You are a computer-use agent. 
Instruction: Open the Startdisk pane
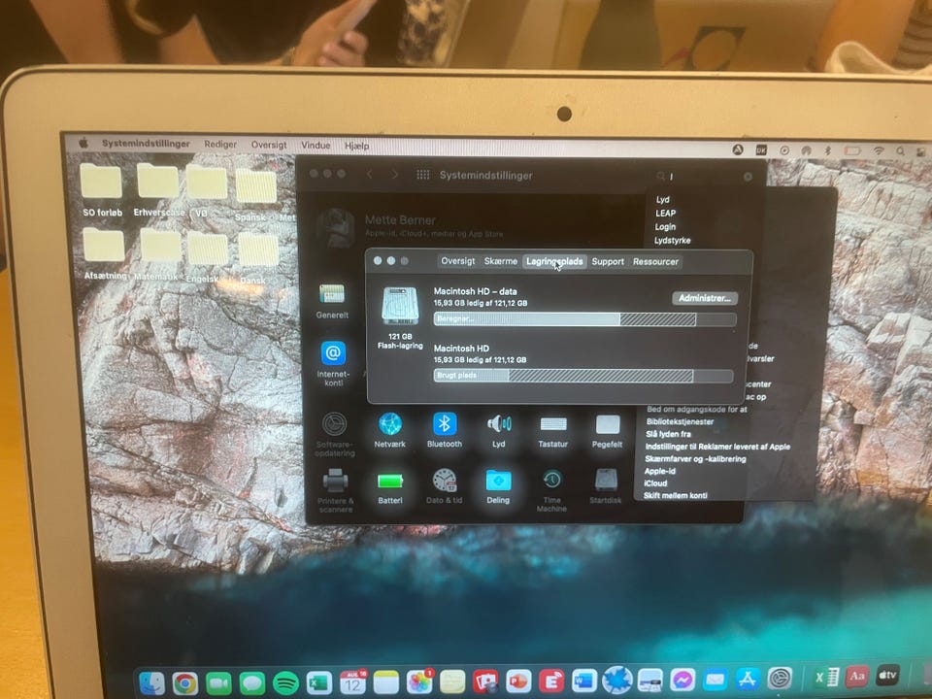point(606,486)
